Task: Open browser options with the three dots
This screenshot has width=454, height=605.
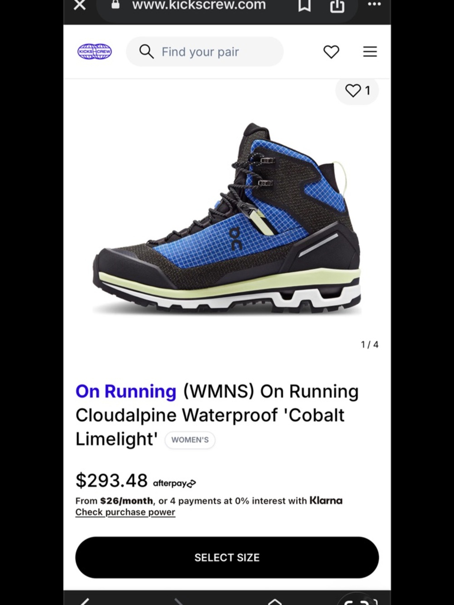Action: [x=374, y=5]
